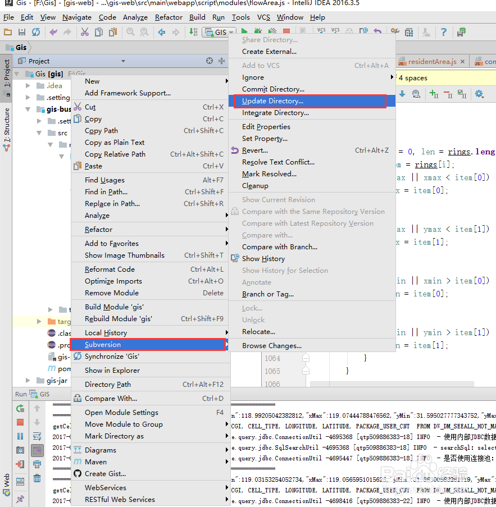Click line number 1065 in the gutter
496x507 pixels.
[272, 371]
